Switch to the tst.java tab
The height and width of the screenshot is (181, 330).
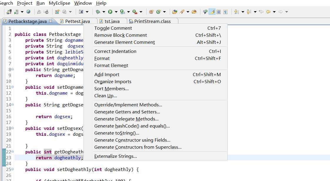112,21
